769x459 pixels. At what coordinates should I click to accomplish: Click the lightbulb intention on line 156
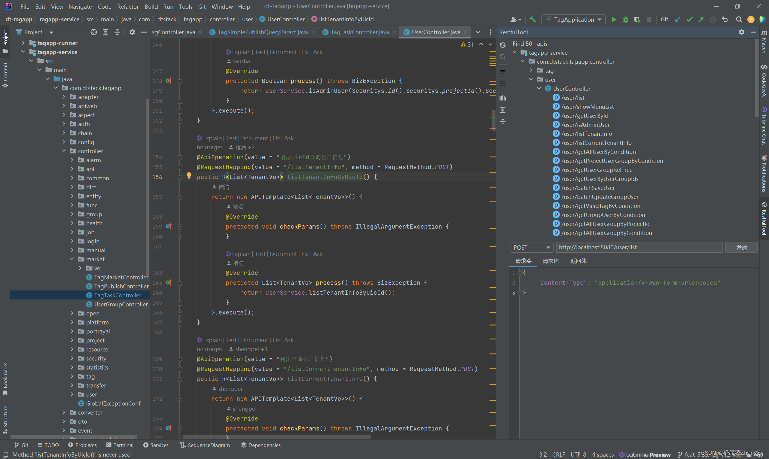pos(189,175)
